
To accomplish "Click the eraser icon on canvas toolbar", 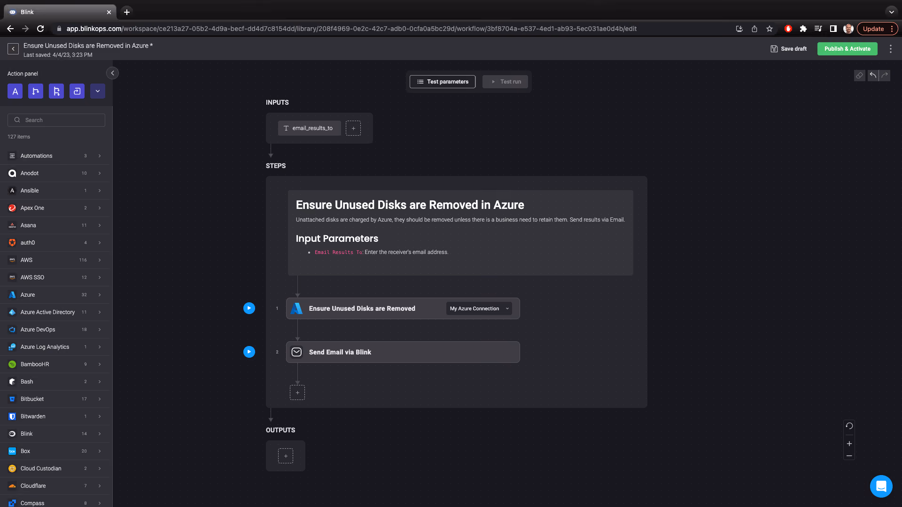I will [859, 76].
